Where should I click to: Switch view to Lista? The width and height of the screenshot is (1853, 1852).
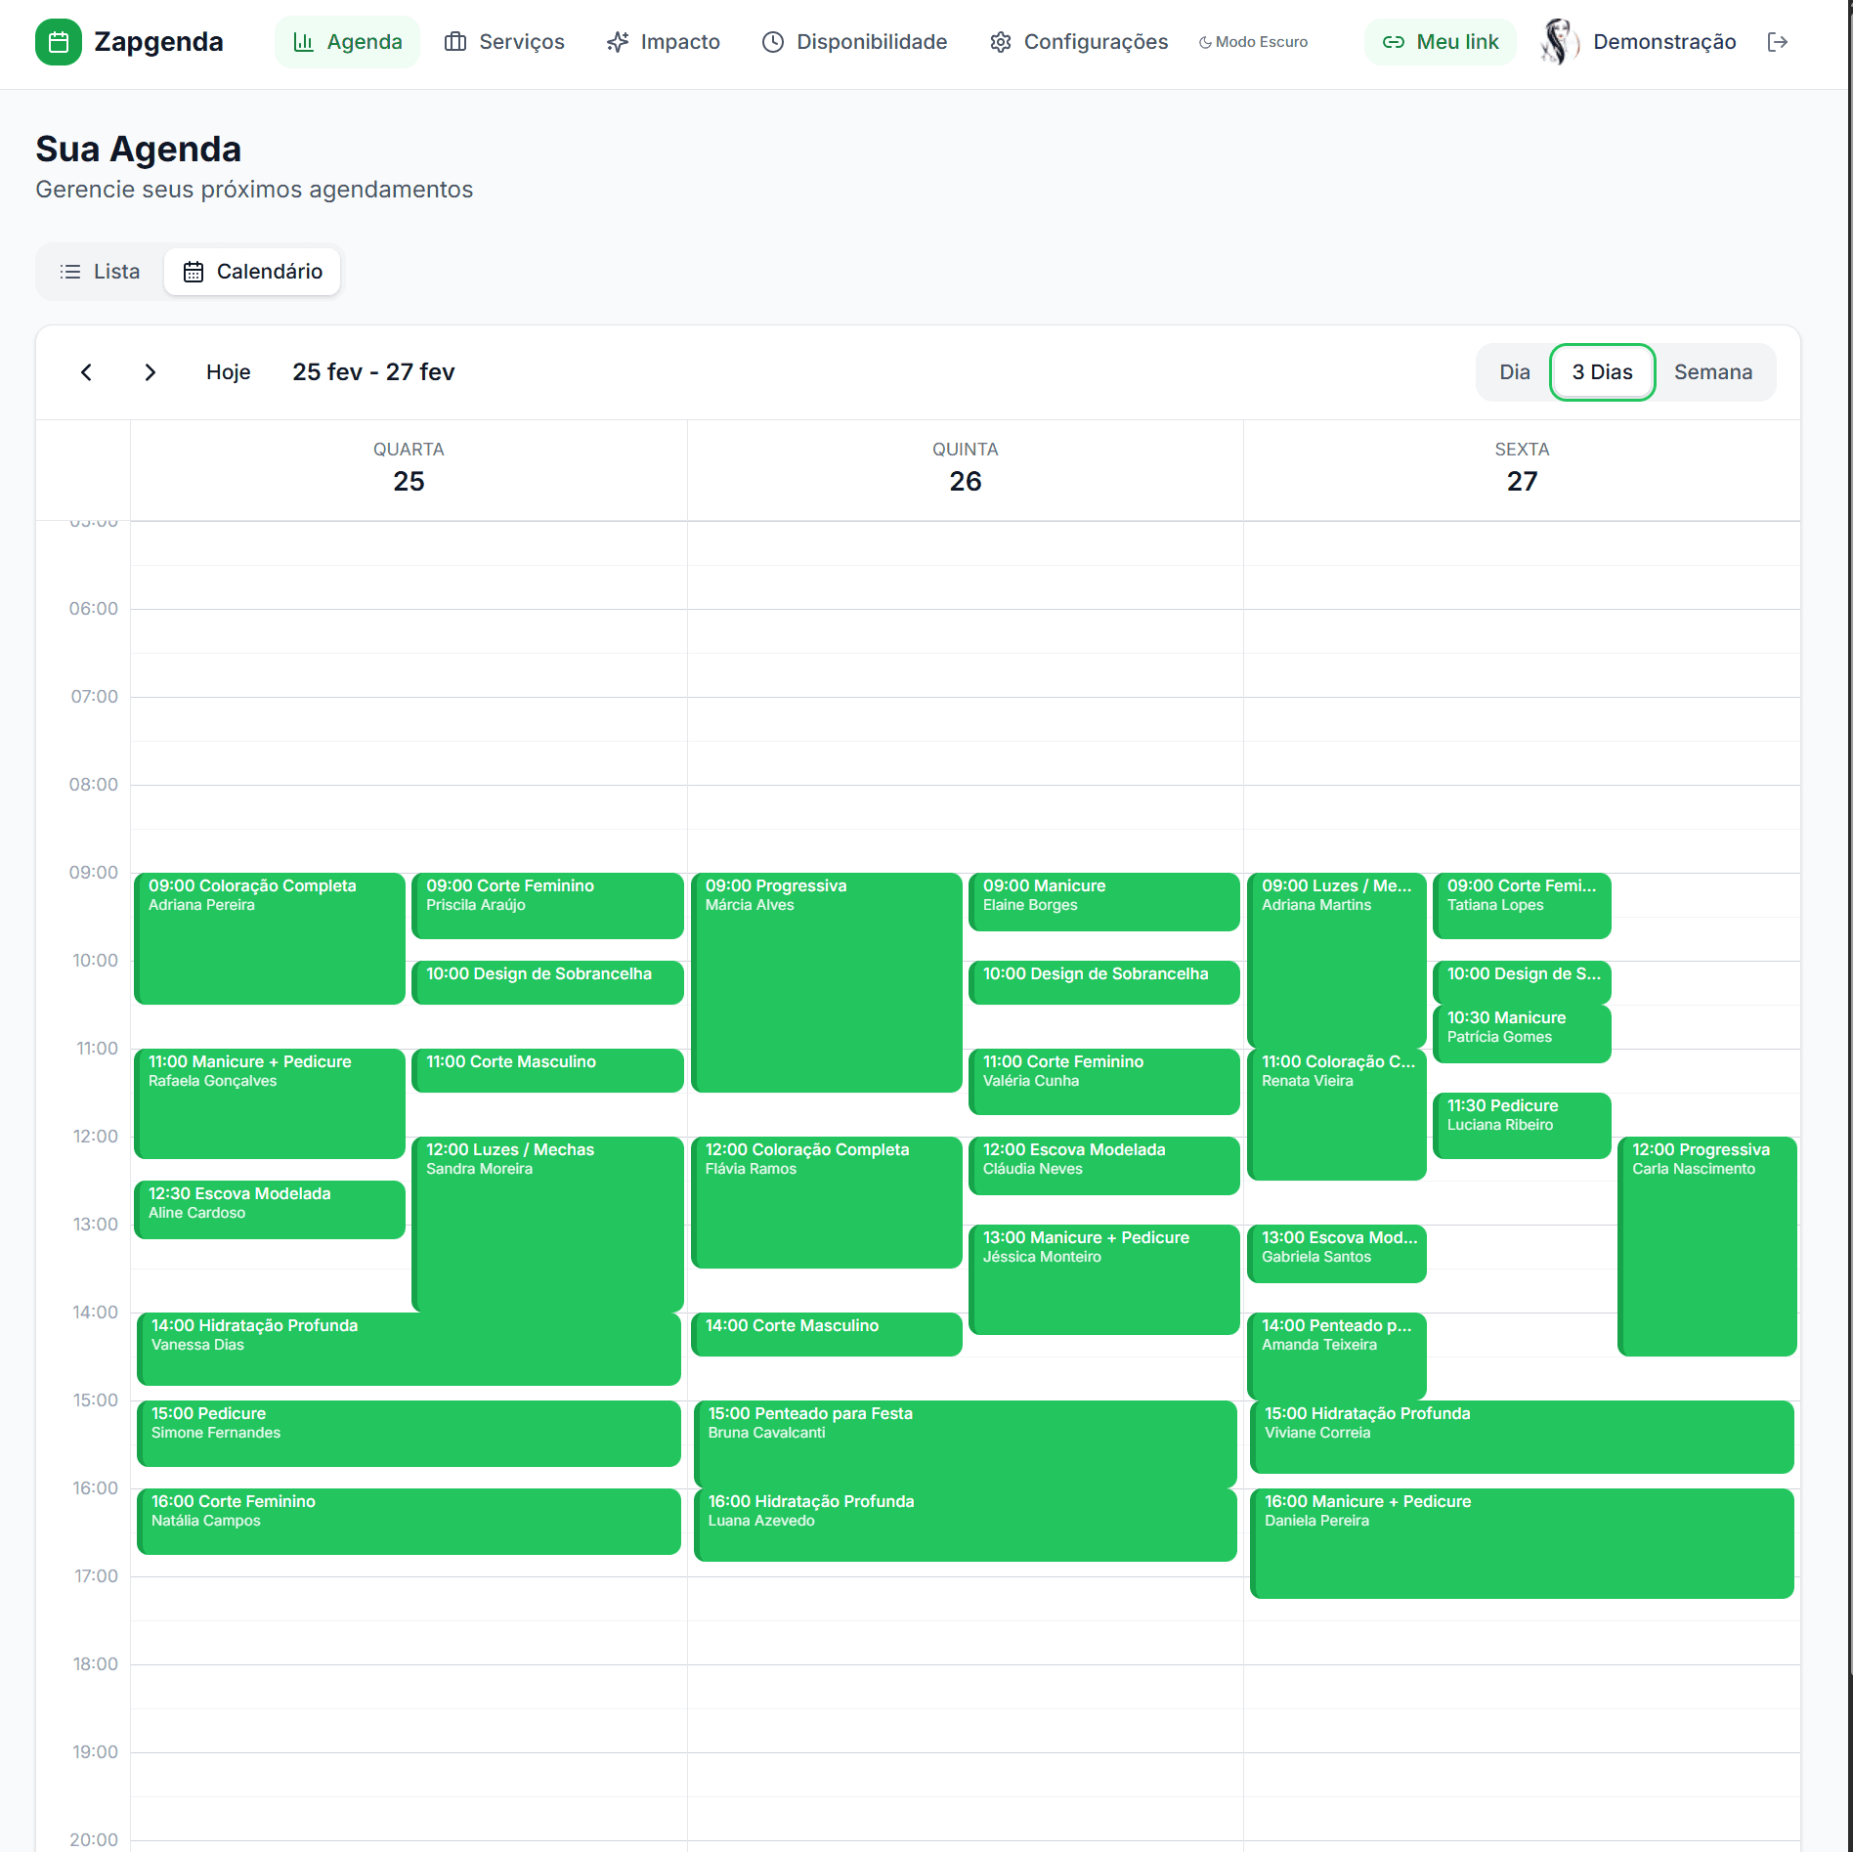point(101,271)
